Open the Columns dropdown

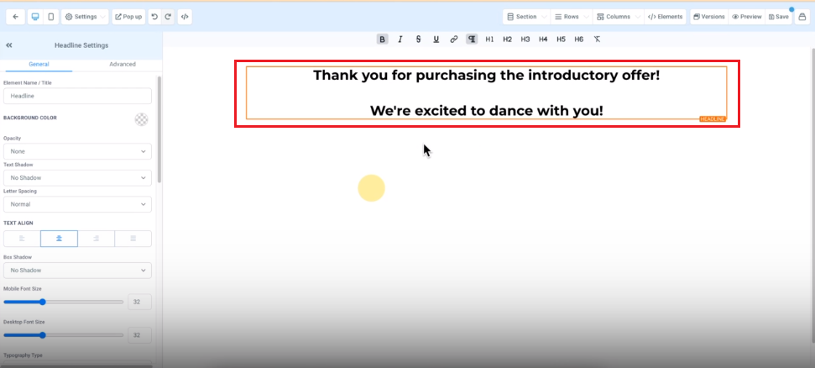(618, 17)
